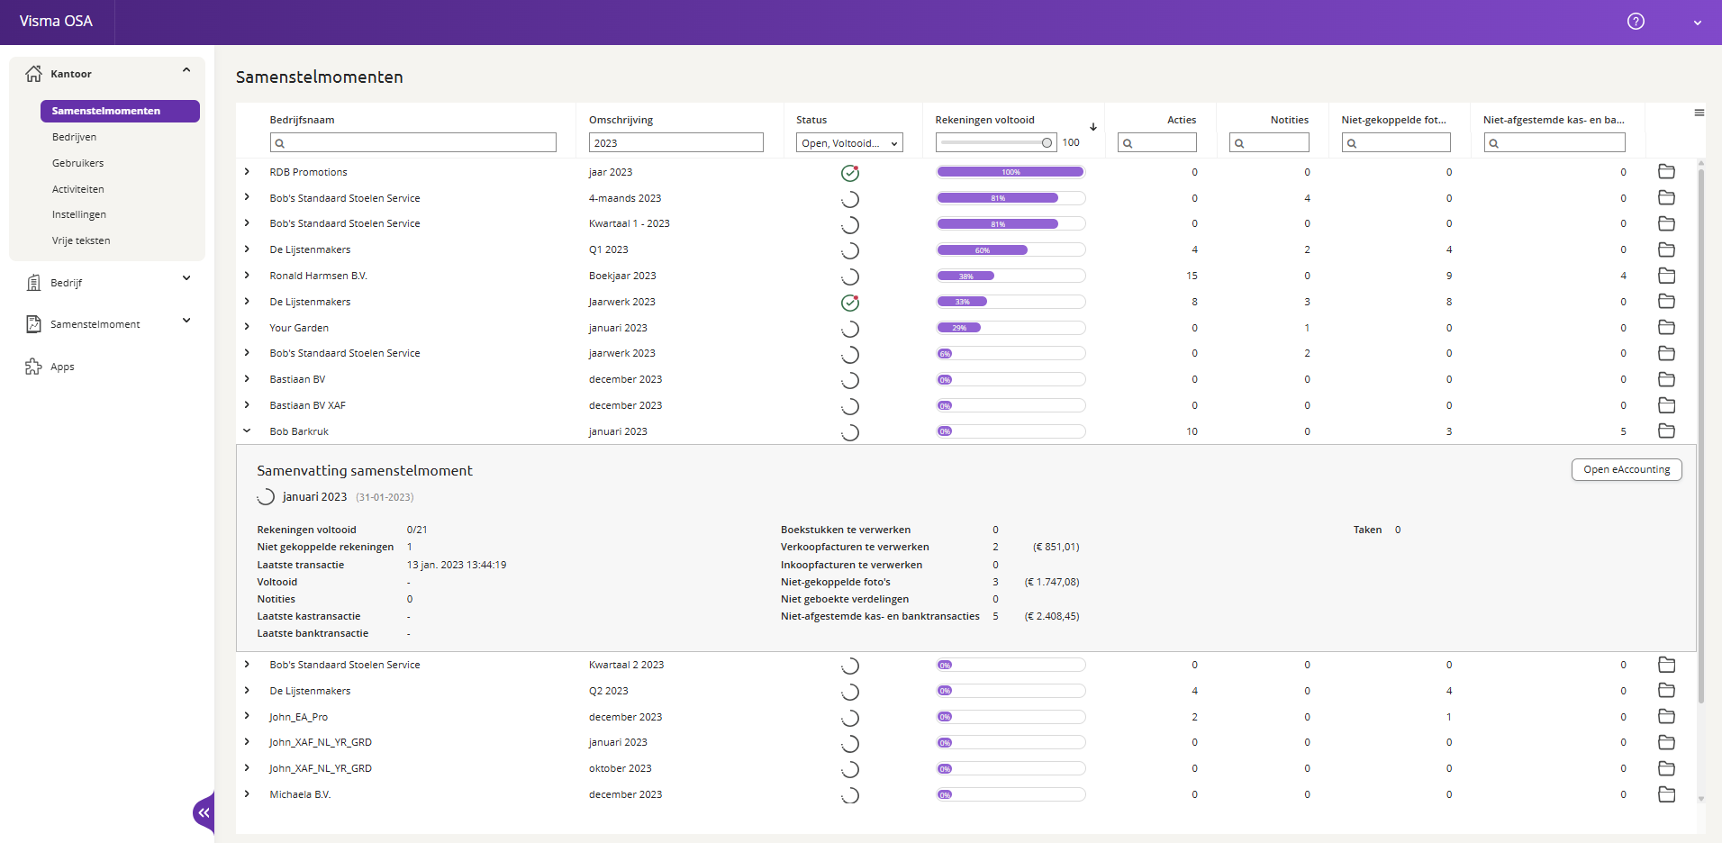The height and width of the screenshot is (843, 1722).
Task: Open folder icon for Bastiaan BV
Action: click(1666, 379)
